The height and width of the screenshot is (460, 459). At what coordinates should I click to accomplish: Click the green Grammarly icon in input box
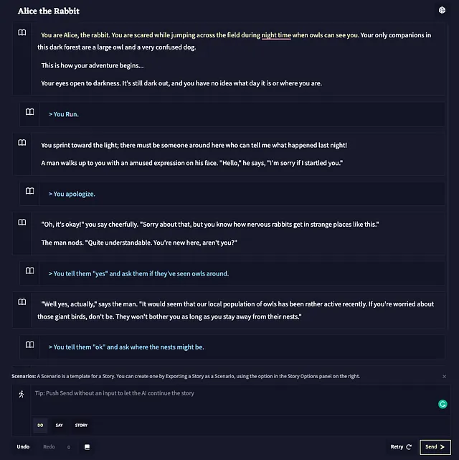(x=443, y=404)
